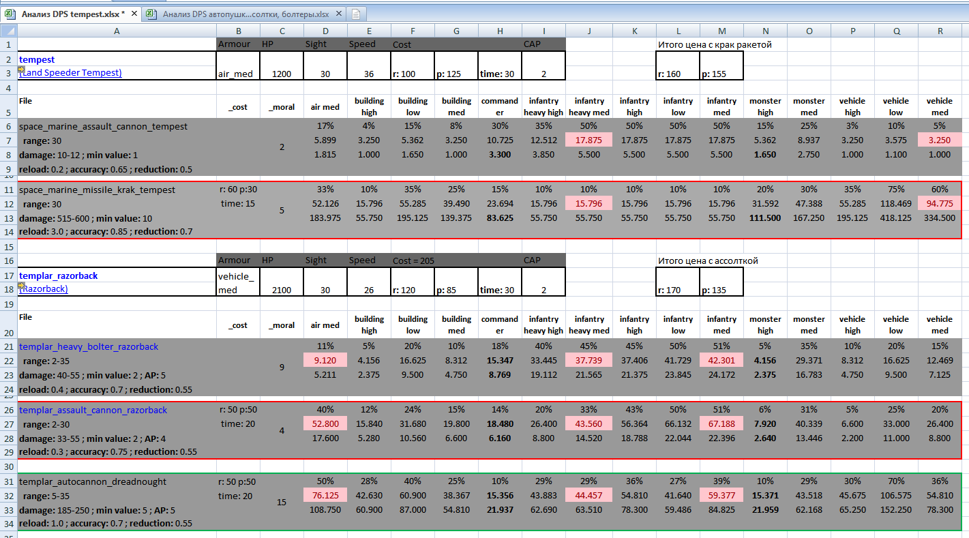
Task: Select the 'air_med' armour cell
Action: (x=238, y=73)
